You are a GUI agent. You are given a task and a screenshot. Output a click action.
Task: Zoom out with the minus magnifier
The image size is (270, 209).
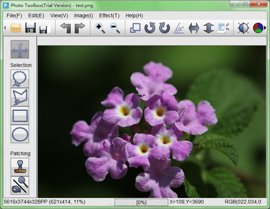(115, 28)
